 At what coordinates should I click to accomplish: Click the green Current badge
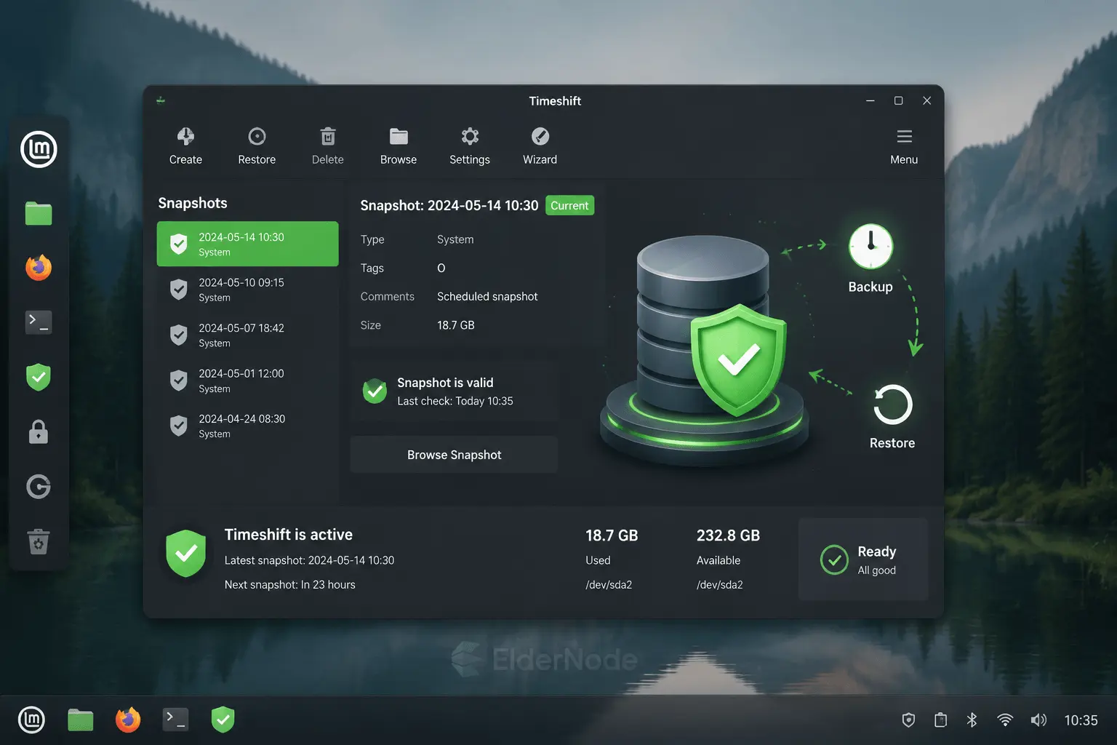(x=569, y=206)
